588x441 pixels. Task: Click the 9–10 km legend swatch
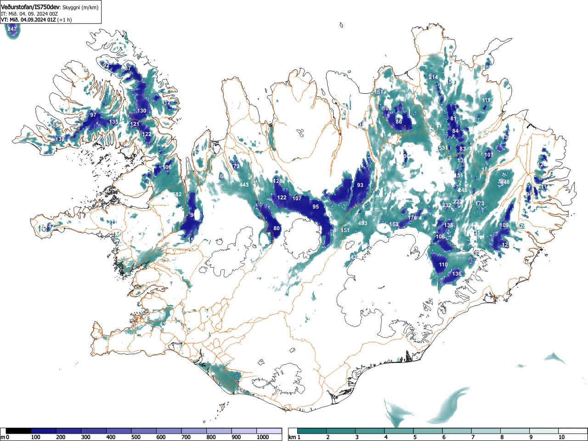point(544,431)
